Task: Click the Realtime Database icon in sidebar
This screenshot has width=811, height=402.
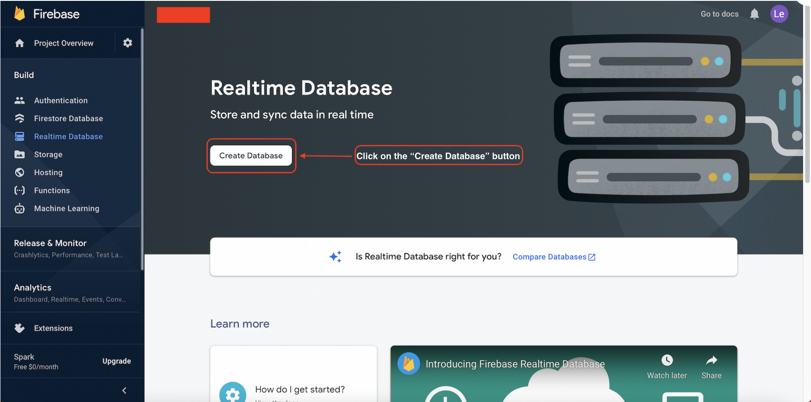Action: (x=19, y=137)
